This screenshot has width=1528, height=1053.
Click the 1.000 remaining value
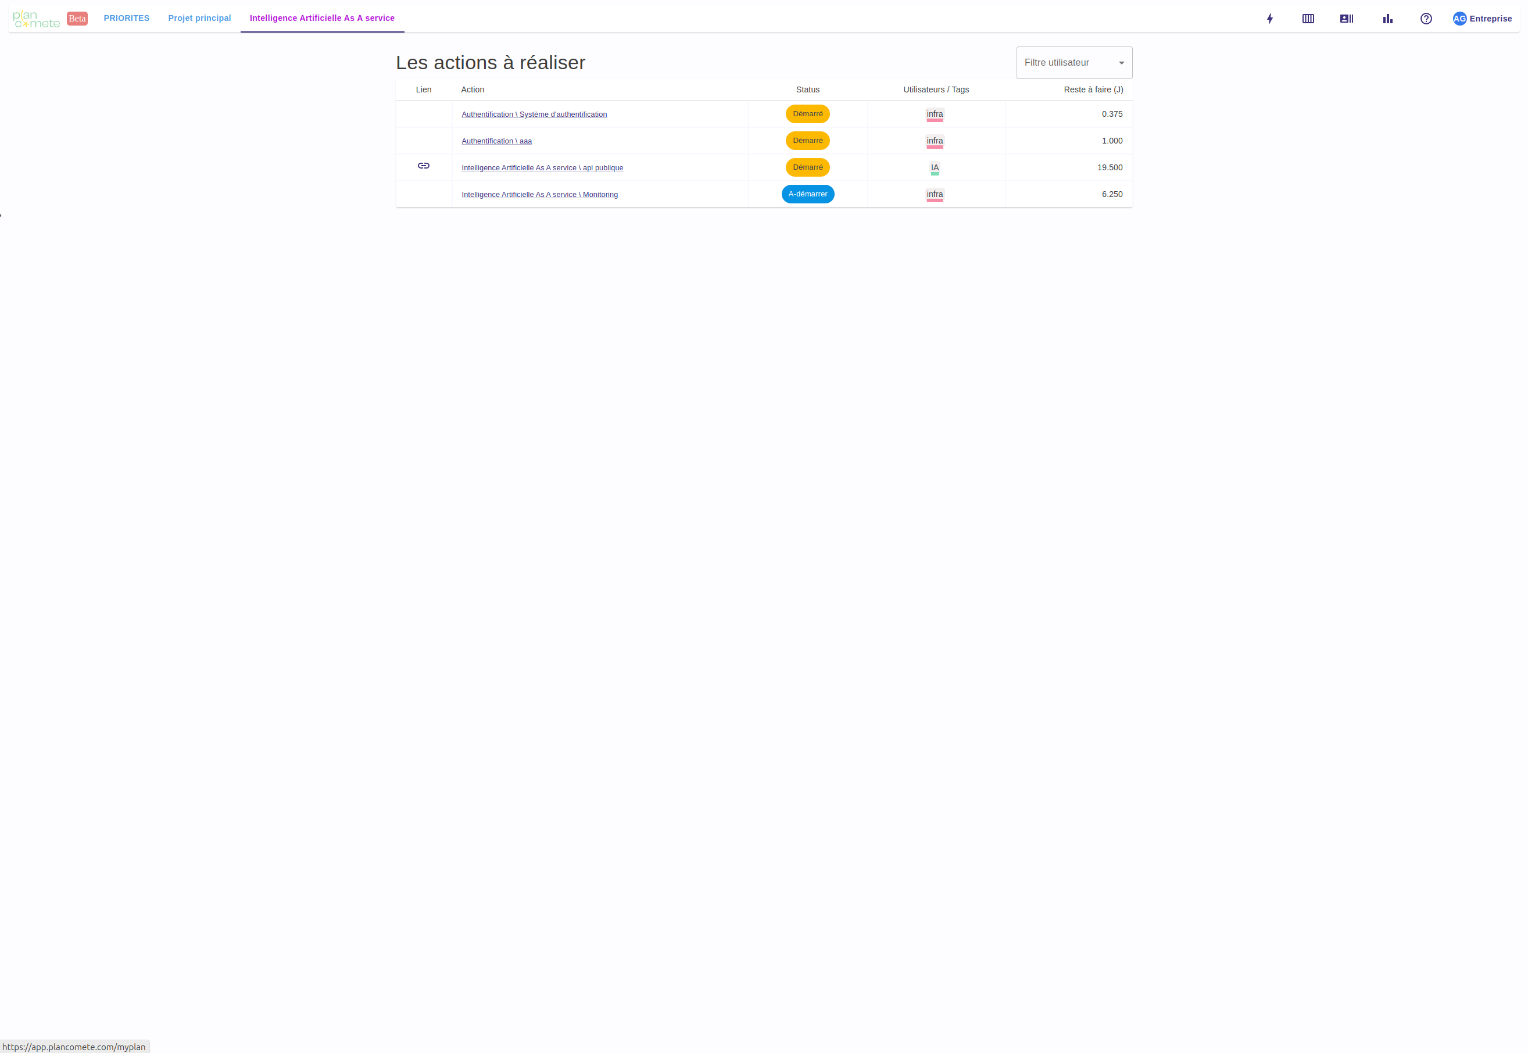[x=1112, y=141]
